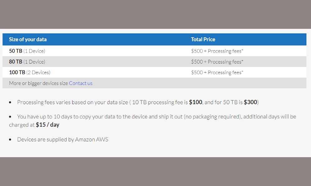This screenshot has width=311, height=186.
Task: Open the Contact us link
Action: click(x=81, y=83)
